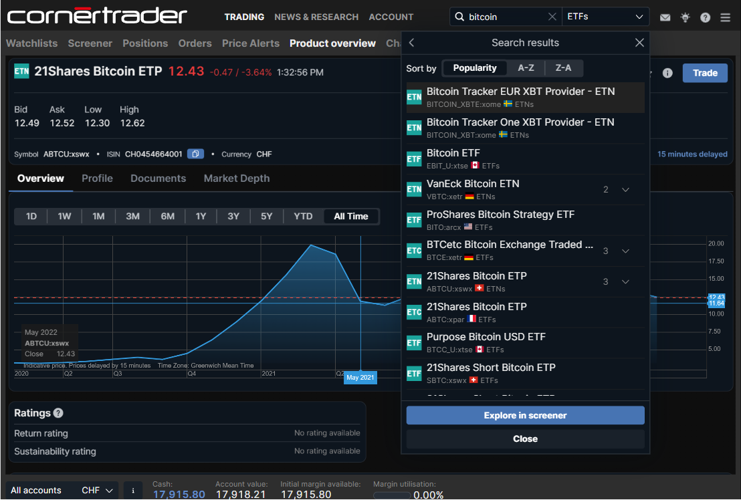Set chart range to 1M
This screenshot has width=741, height=500.
click(x=98, y=216)
